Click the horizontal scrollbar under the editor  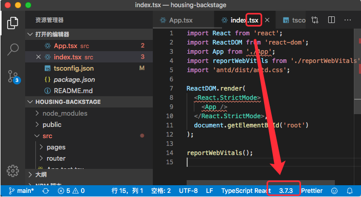(260, 183)
